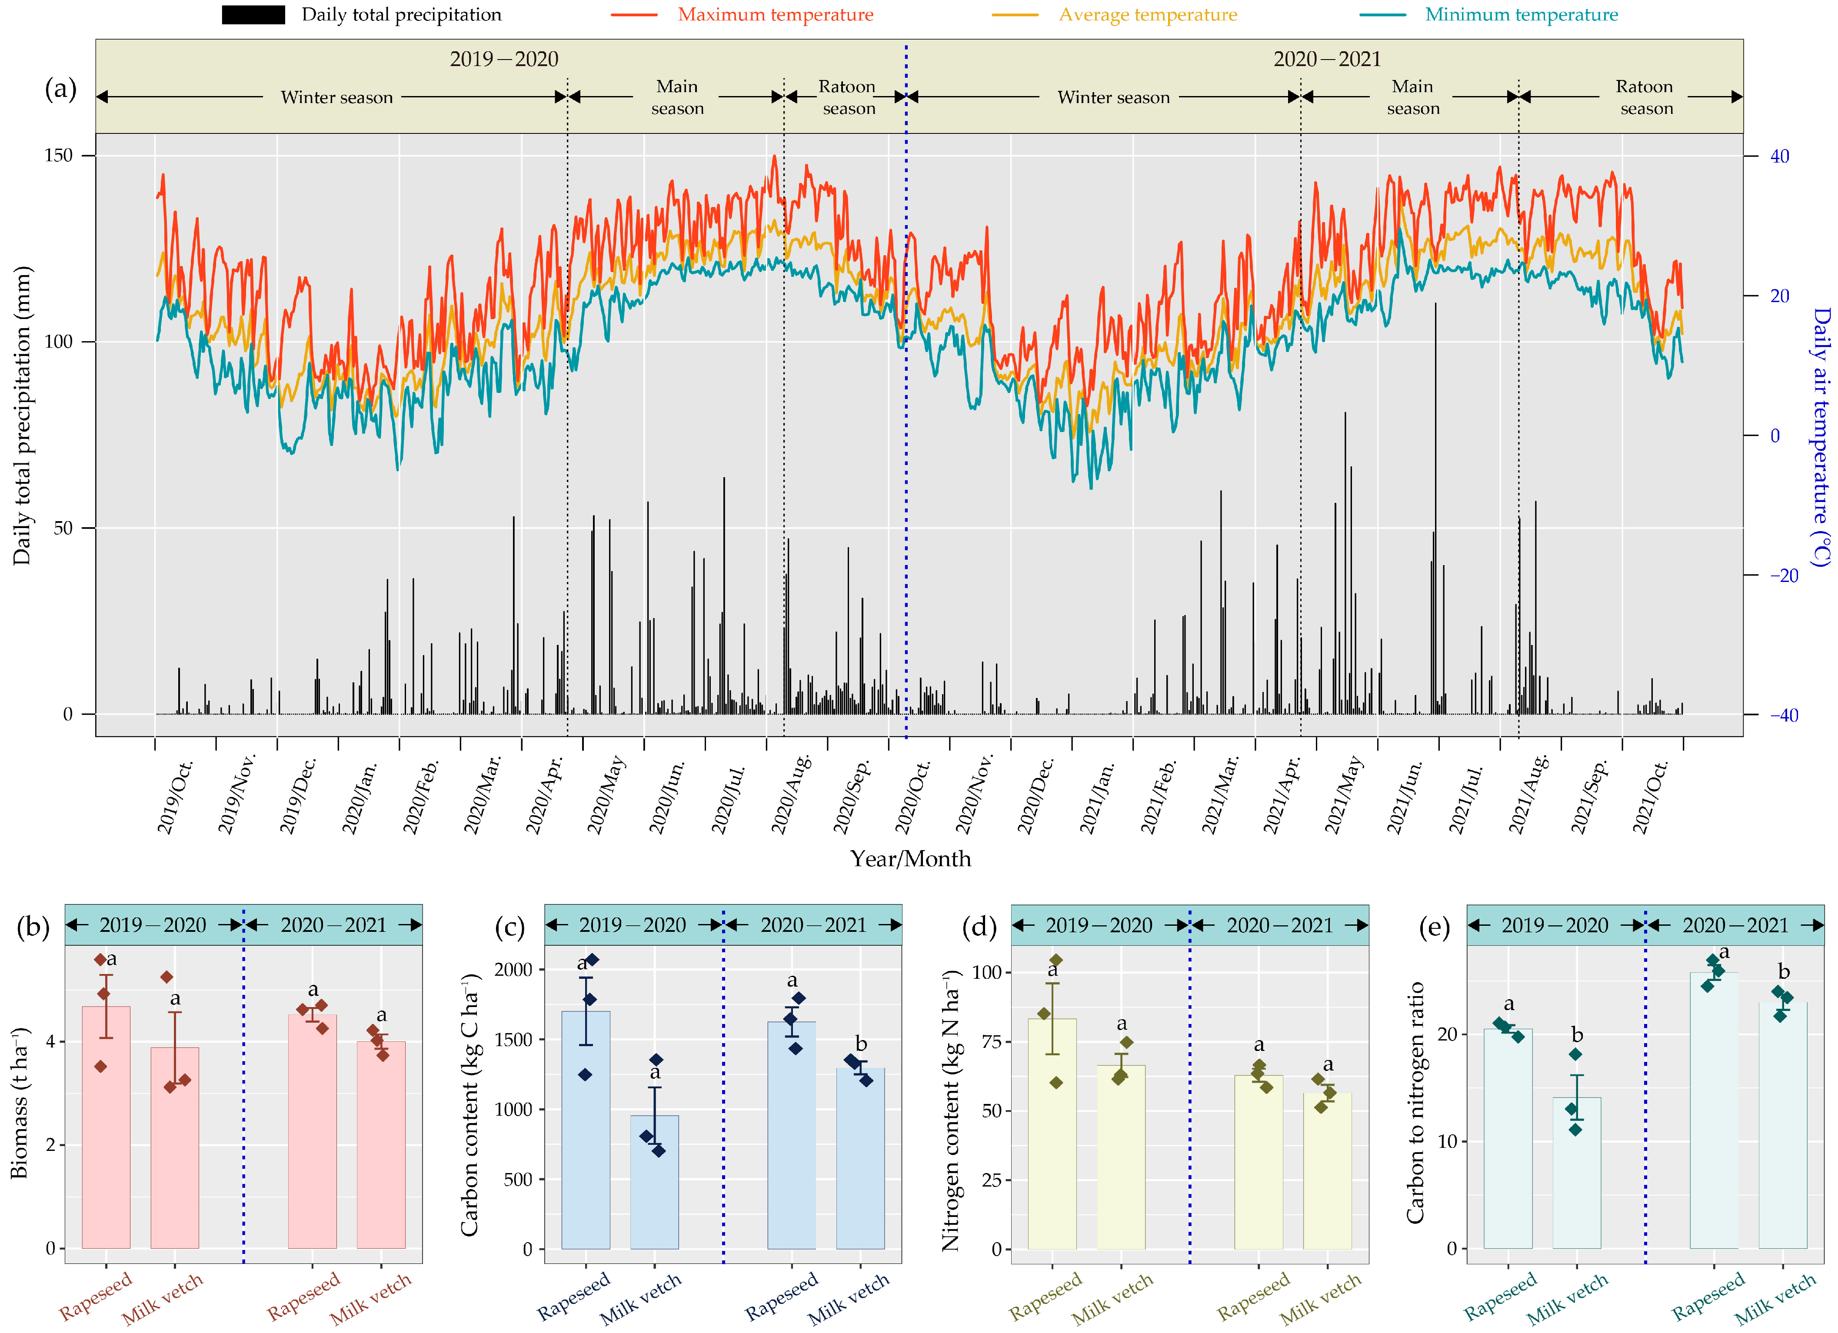Click the black Daily total precipitation legend swatch

click(253, 15)
